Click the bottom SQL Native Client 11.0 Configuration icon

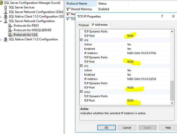tap(5, 39)
